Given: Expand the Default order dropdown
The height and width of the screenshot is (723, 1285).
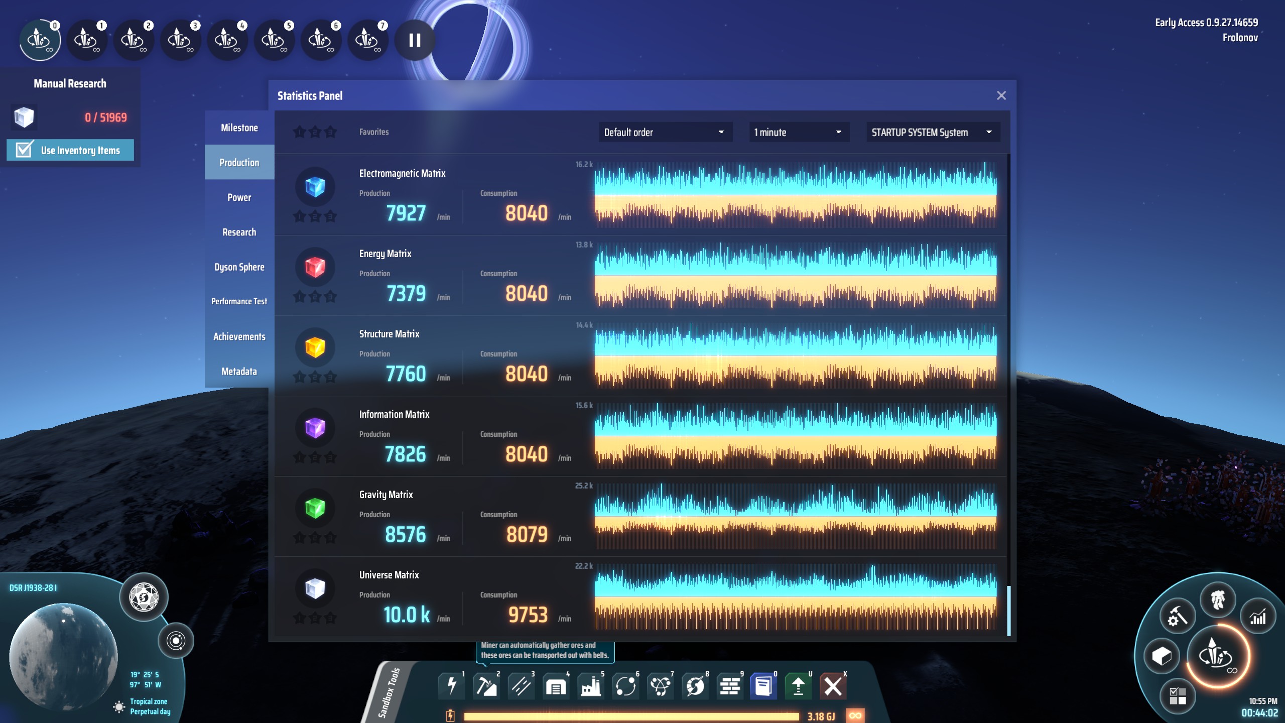Looking at the screenshot, I should click(665, 132).
